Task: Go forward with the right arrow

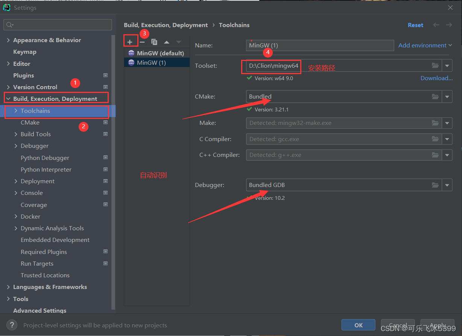Action: coord(449,25)
